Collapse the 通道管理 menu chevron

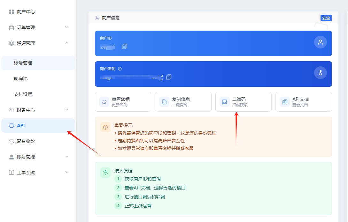pyautogui.click(x=67, y=43)
